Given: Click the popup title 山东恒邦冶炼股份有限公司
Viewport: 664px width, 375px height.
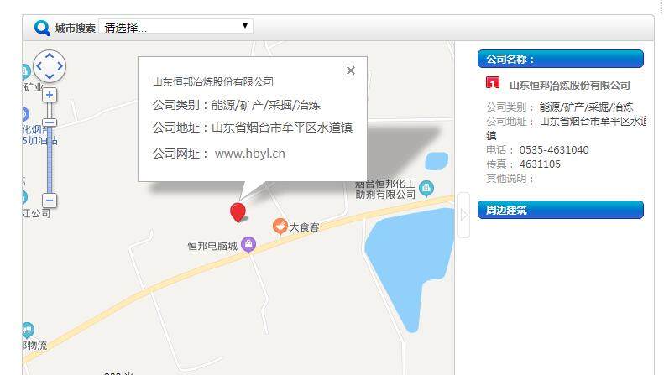Looking at the screenshot, I should [213, 81].
